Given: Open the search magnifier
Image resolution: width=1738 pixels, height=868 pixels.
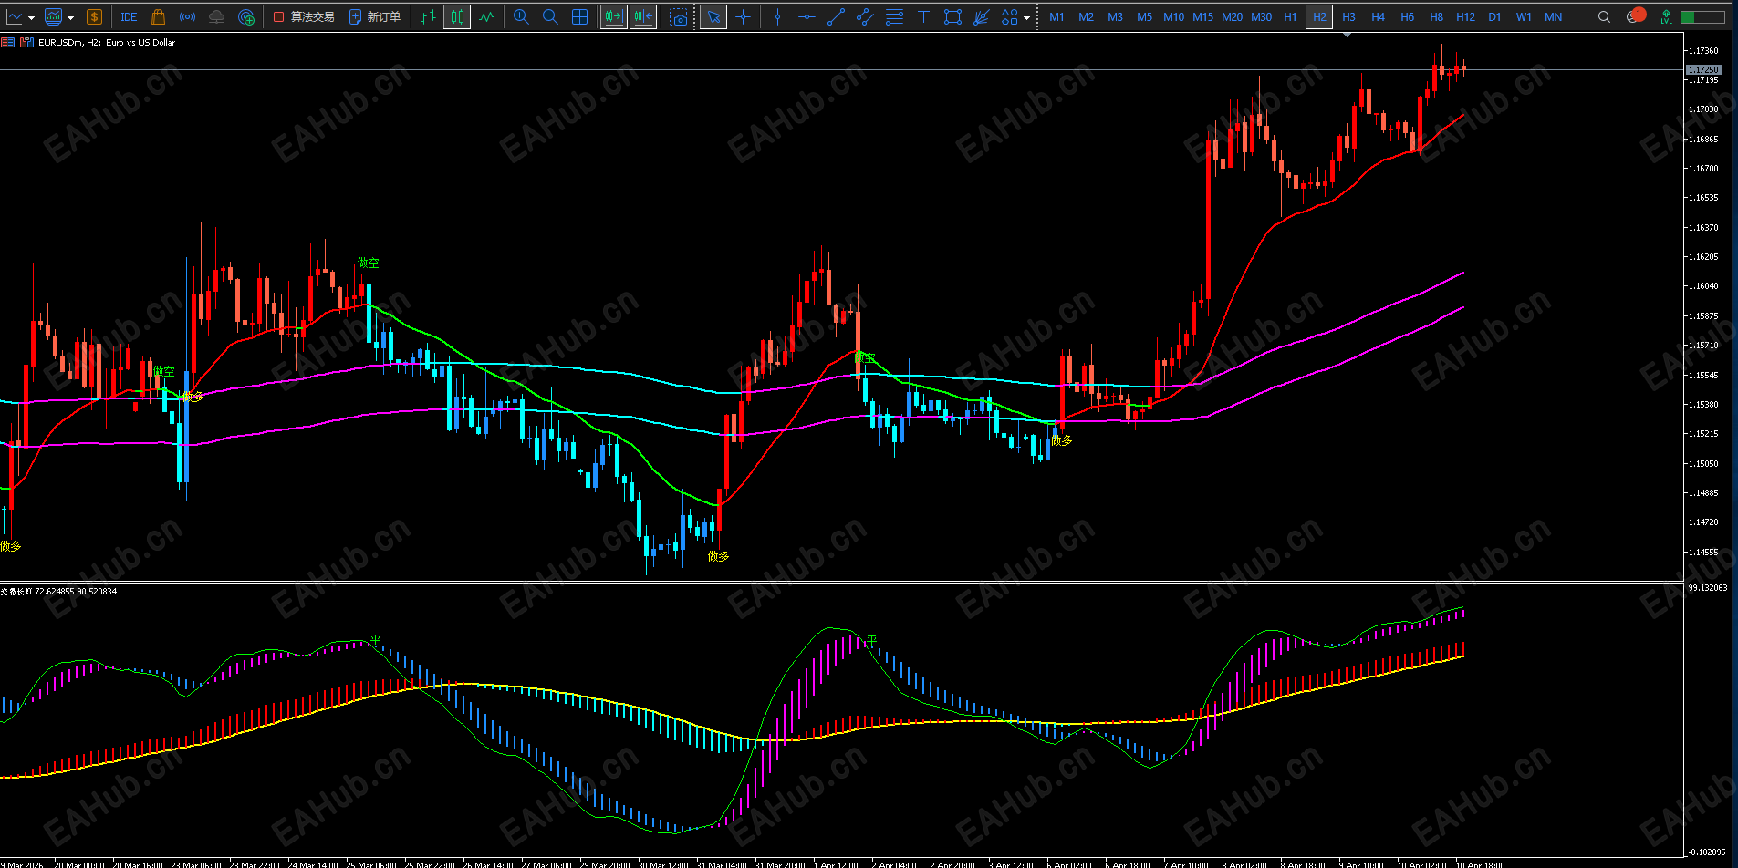Looking at the screenshot, I should coord(1604,16).
